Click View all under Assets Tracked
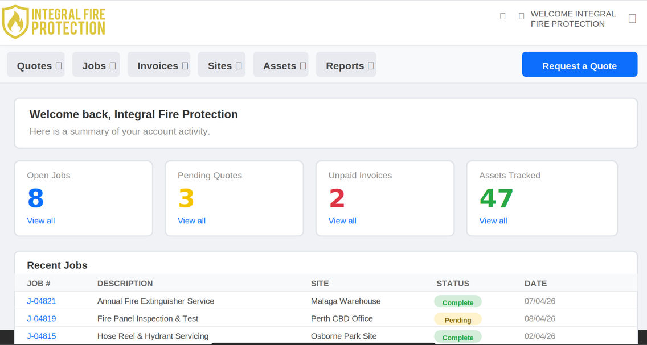Viewport: 647px width, 345px height. click(x=493, y=221)
